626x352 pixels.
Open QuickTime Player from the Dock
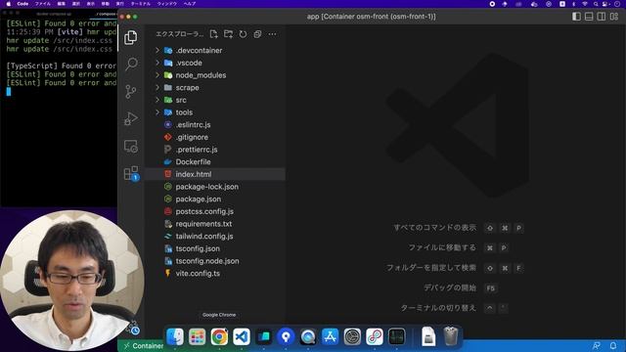308,336
